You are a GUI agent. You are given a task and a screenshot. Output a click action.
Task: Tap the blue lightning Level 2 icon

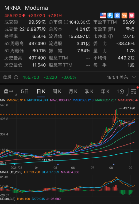pos(110,16)
